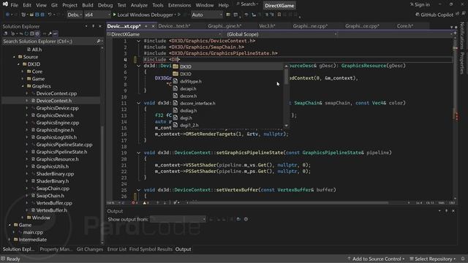Open the Debug configuration dropdown

75,15
